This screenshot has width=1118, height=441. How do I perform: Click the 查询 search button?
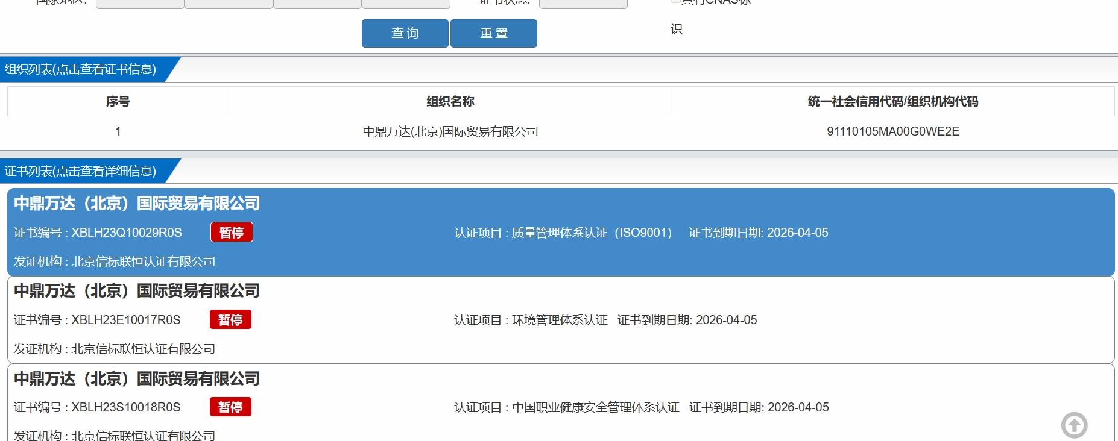405,33
